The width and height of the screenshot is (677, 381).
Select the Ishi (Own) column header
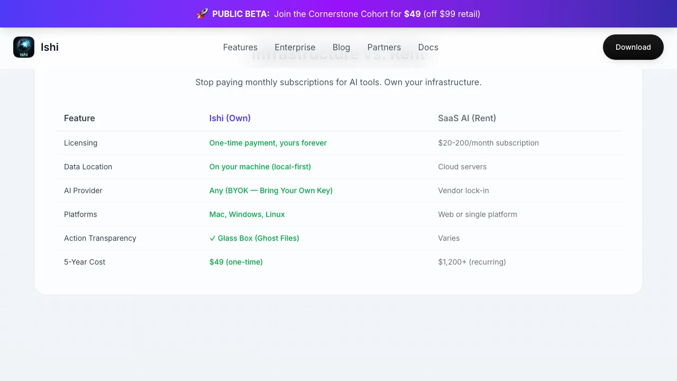coord(230,118)
